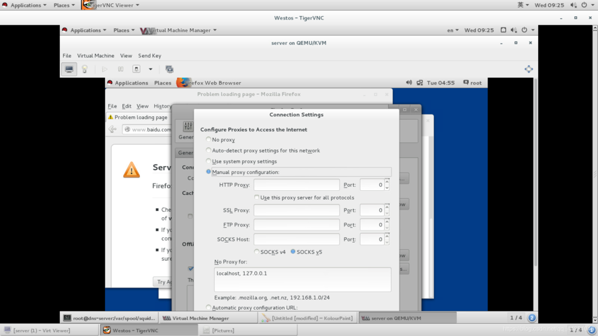Open virt-manager File menu
This screenshot has width=598, height=336.
[x=67, y=56]
